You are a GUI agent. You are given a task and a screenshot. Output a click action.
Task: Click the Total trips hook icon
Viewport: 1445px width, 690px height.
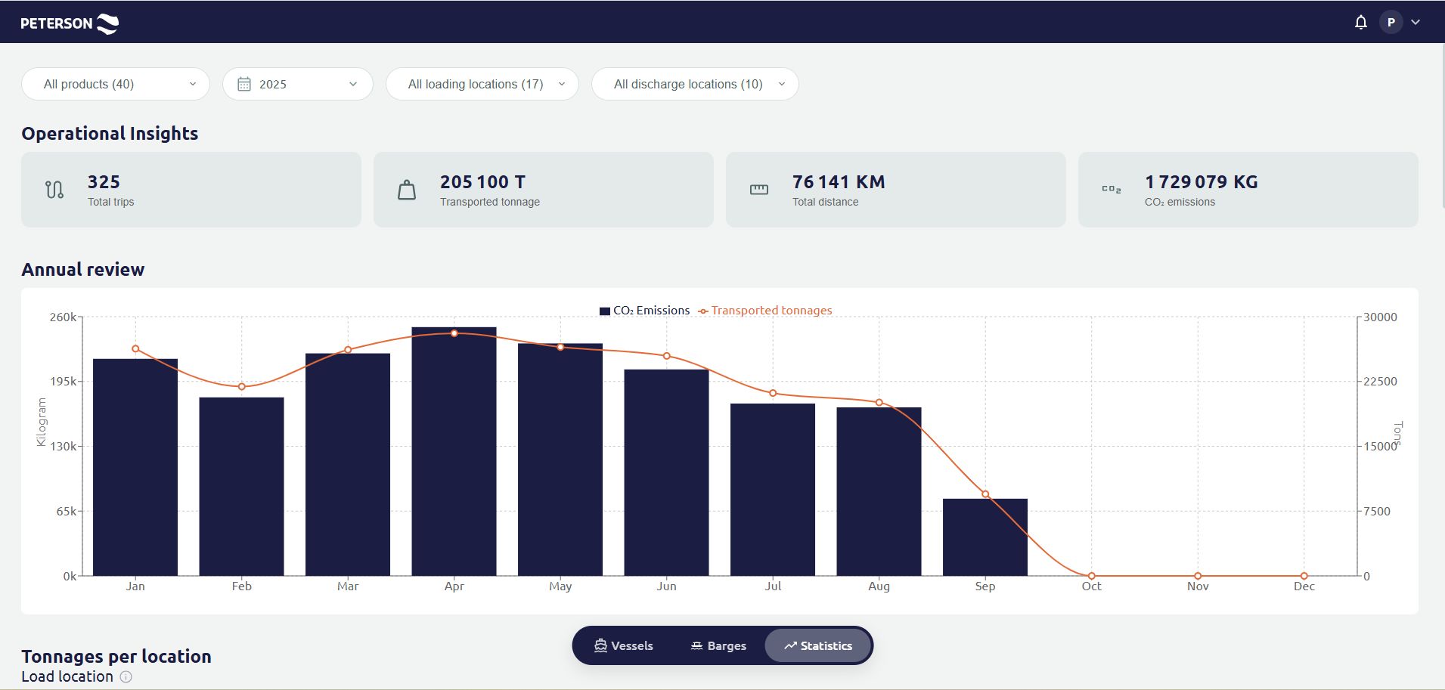coord(54,189)
